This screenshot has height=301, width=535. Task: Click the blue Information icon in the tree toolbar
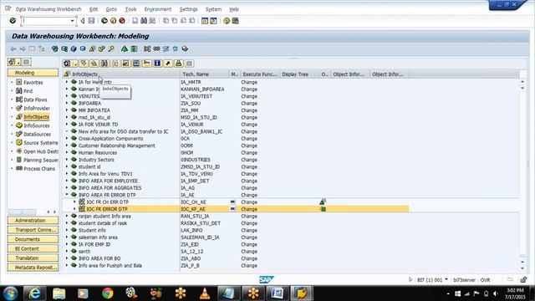point(157,64)
